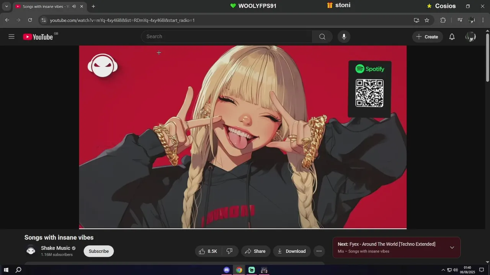
Task: Focus the YouTube search field
Action: pos(227,37)
